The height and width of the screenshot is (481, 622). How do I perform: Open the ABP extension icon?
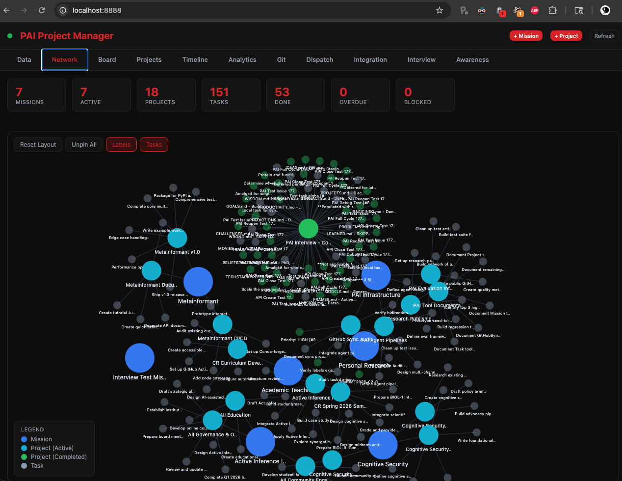pos(535,10)
